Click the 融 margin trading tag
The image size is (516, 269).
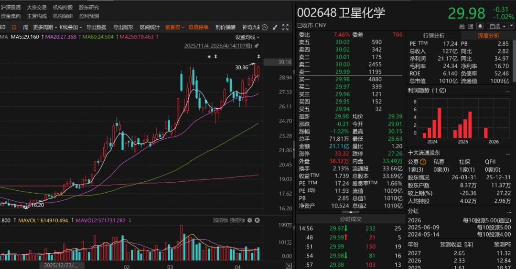click(x=462, y=26)
